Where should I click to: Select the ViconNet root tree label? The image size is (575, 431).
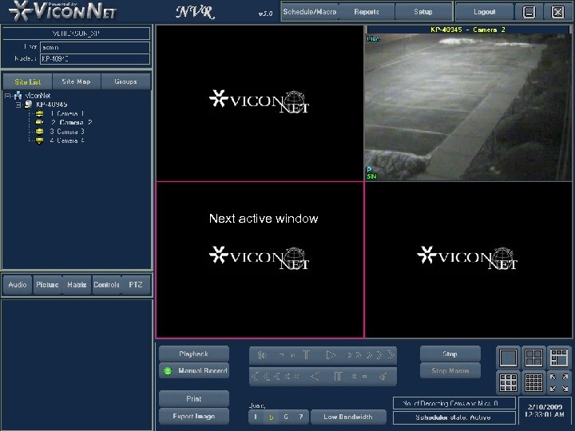pyautogui.click(x=38, y=96)
